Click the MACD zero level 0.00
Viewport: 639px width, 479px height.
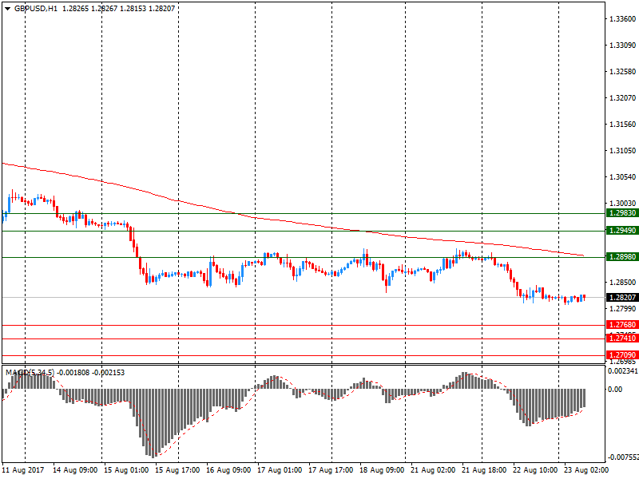(x=615, y=390)
